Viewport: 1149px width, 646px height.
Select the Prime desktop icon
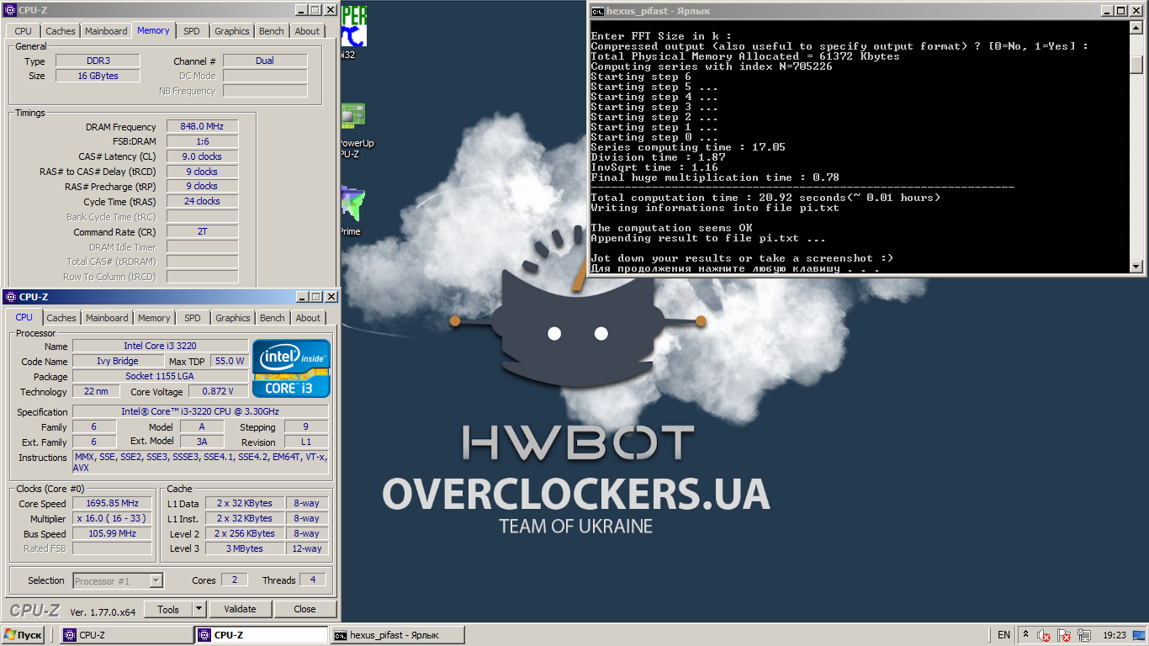[x=352, y=210]
